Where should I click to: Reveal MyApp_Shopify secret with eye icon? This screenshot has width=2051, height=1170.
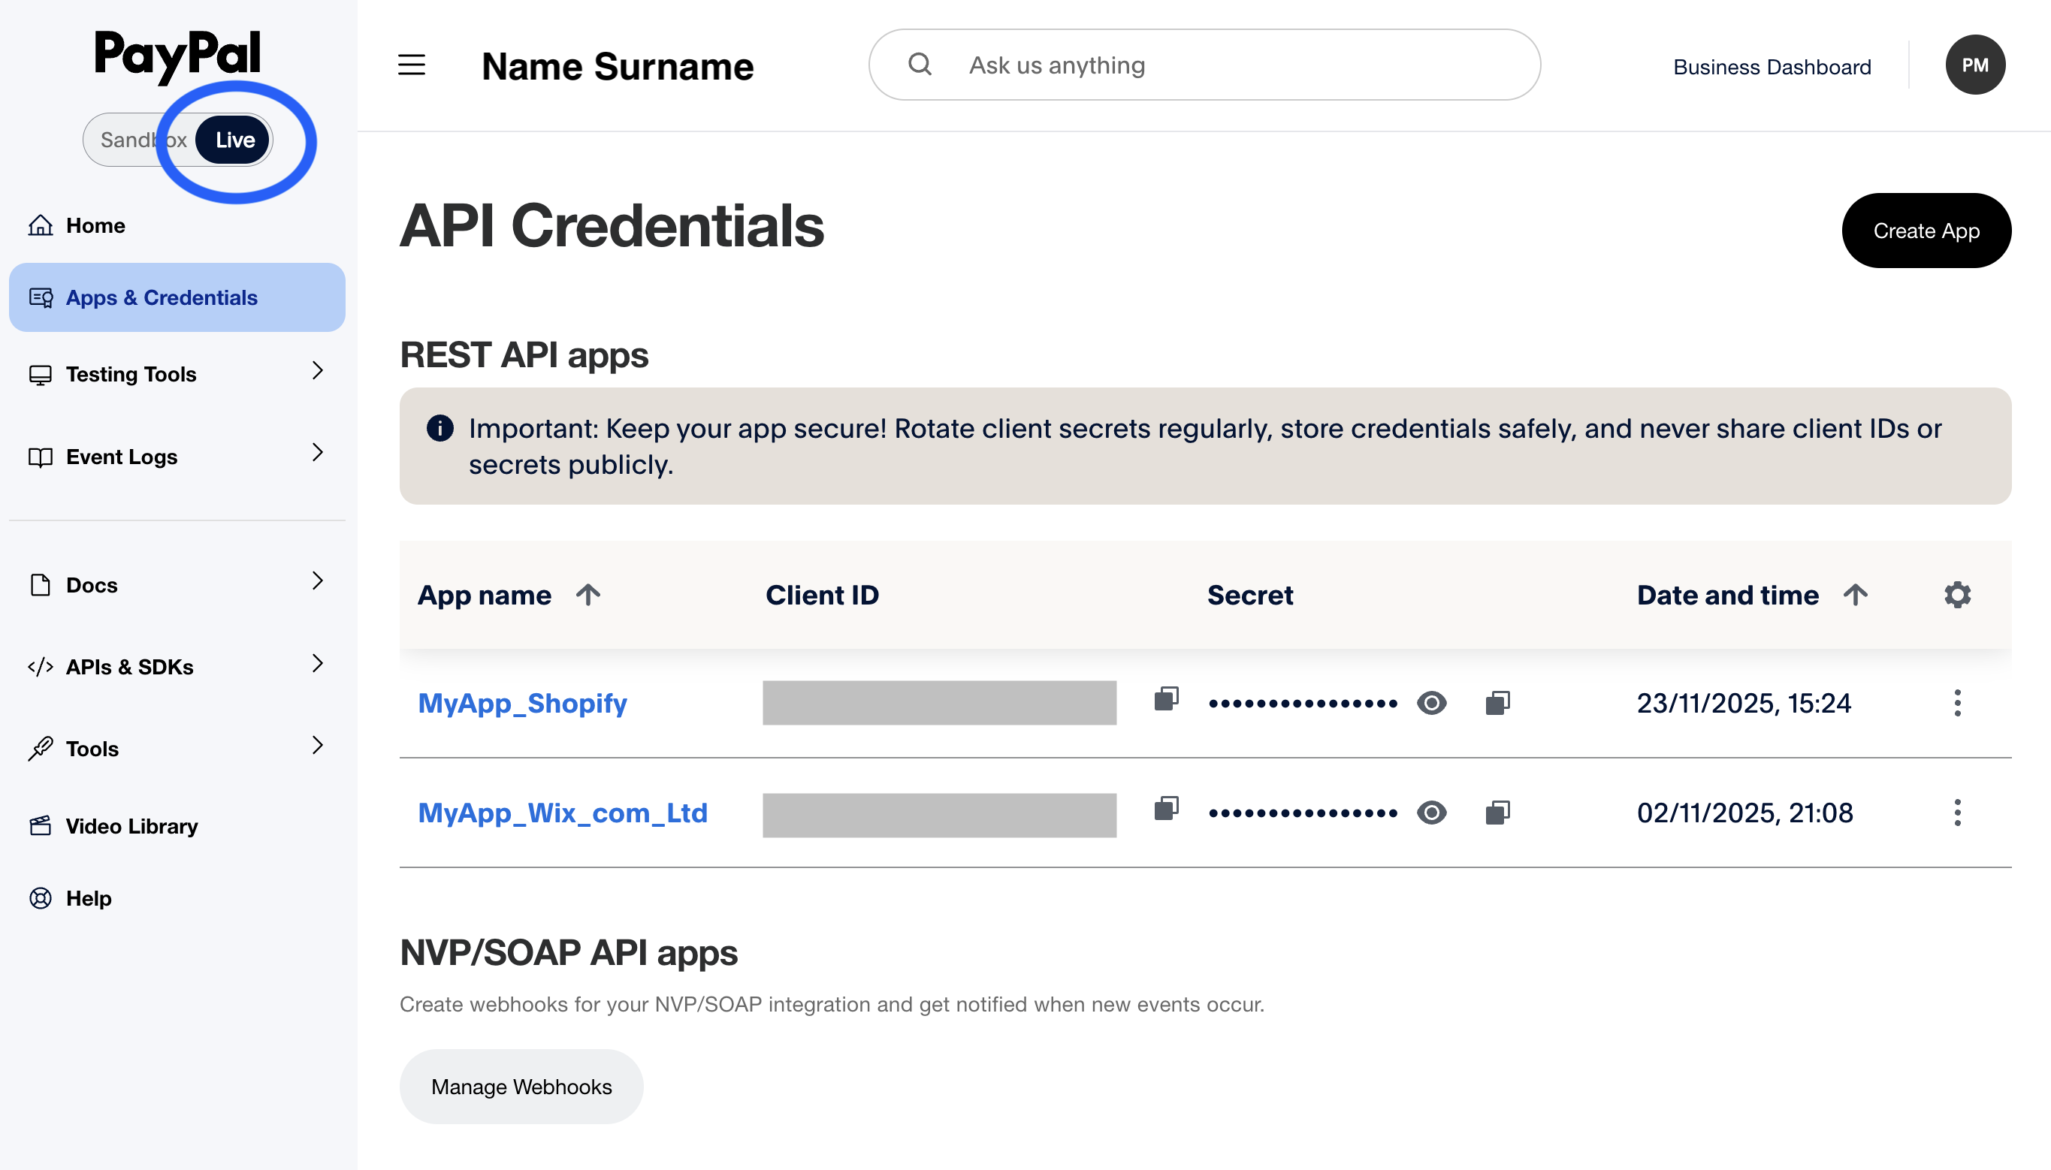1431,703
